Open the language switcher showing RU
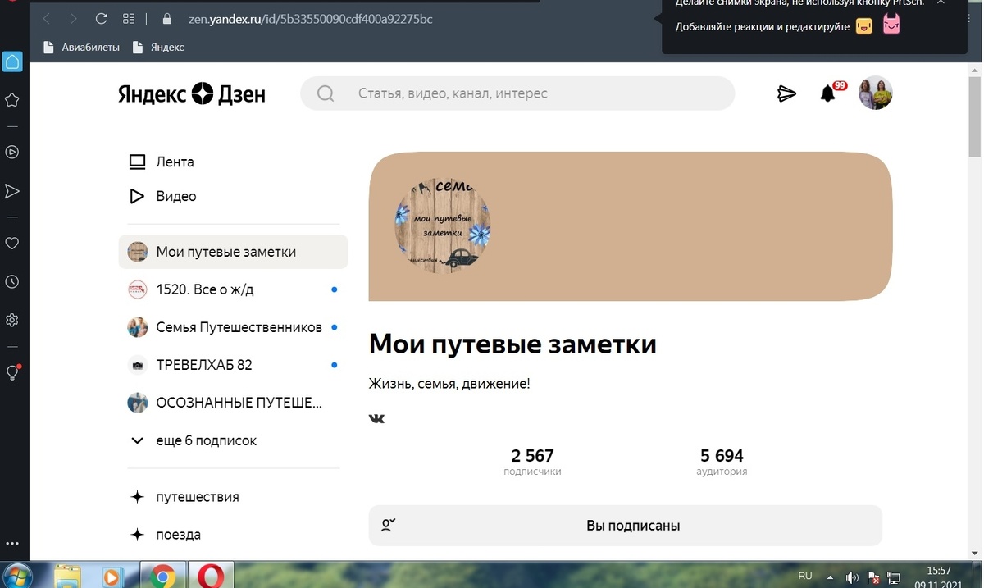The width and height of the screenshot is (984, 588). coord(804,575)
